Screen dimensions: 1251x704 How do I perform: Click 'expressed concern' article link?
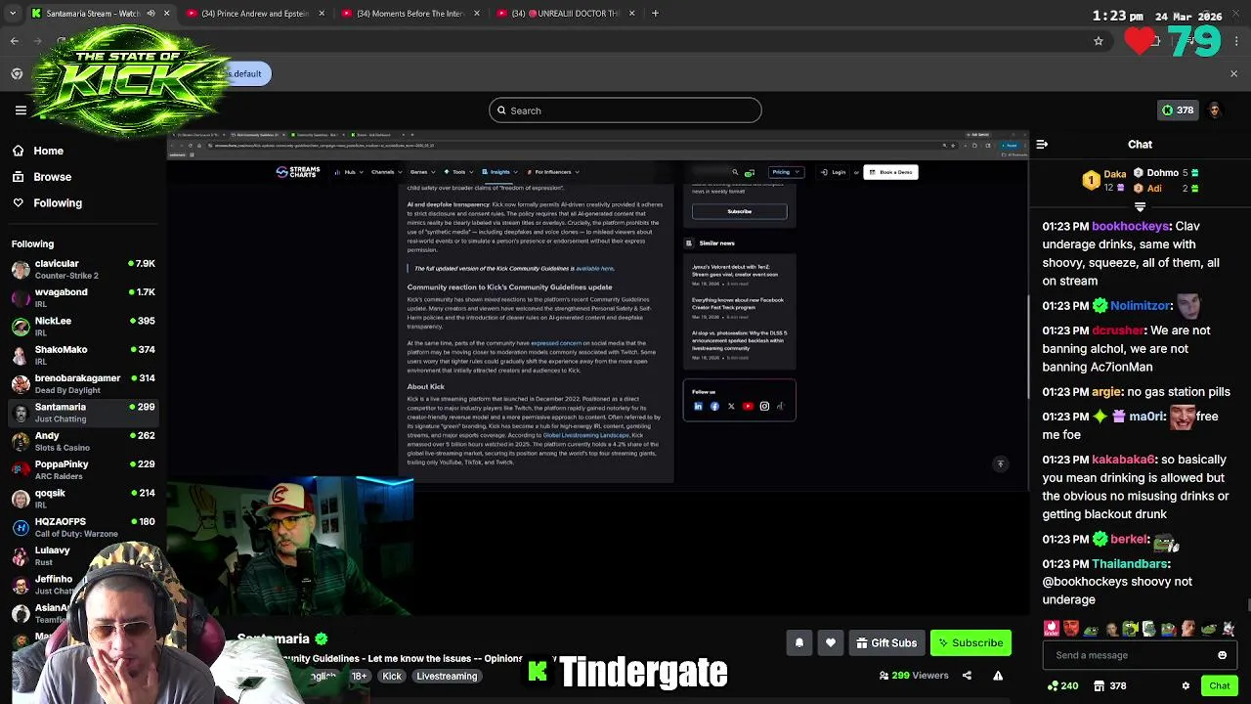[555, 343]
